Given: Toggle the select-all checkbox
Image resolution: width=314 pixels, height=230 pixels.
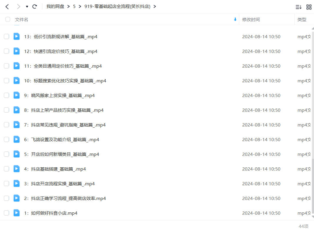Looking at the screenshot, I should point(8,19).
